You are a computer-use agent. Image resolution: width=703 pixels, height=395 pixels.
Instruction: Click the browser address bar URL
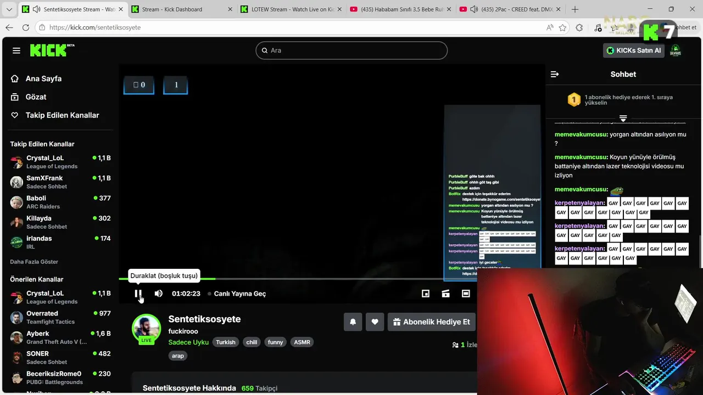tap(95, 27)
